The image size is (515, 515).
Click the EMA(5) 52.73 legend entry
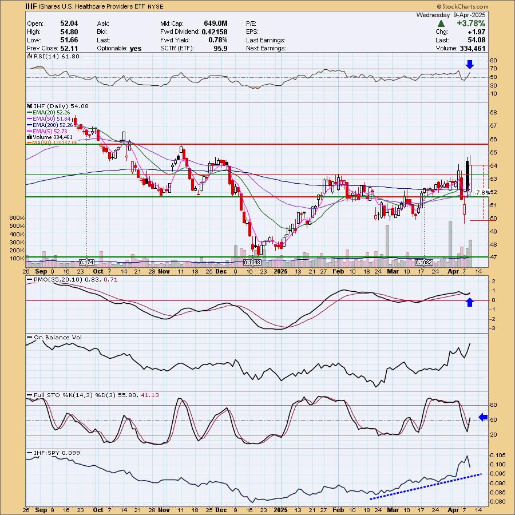tap(50, 132)
